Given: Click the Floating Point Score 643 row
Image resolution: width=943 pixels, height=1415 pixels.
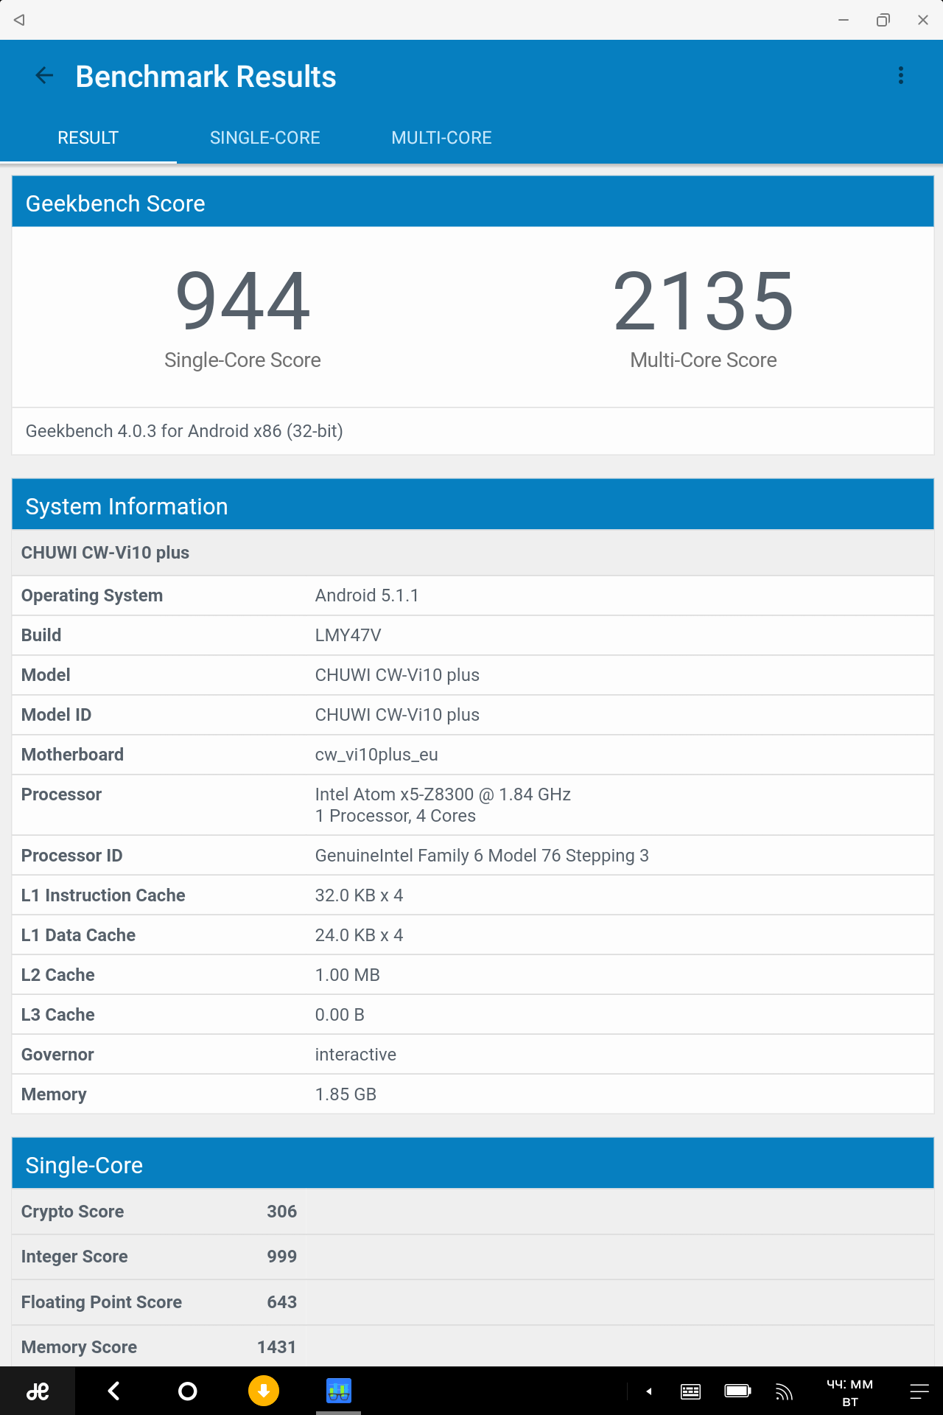Looking at the screenshot, I should click(x=473, y=1302).
